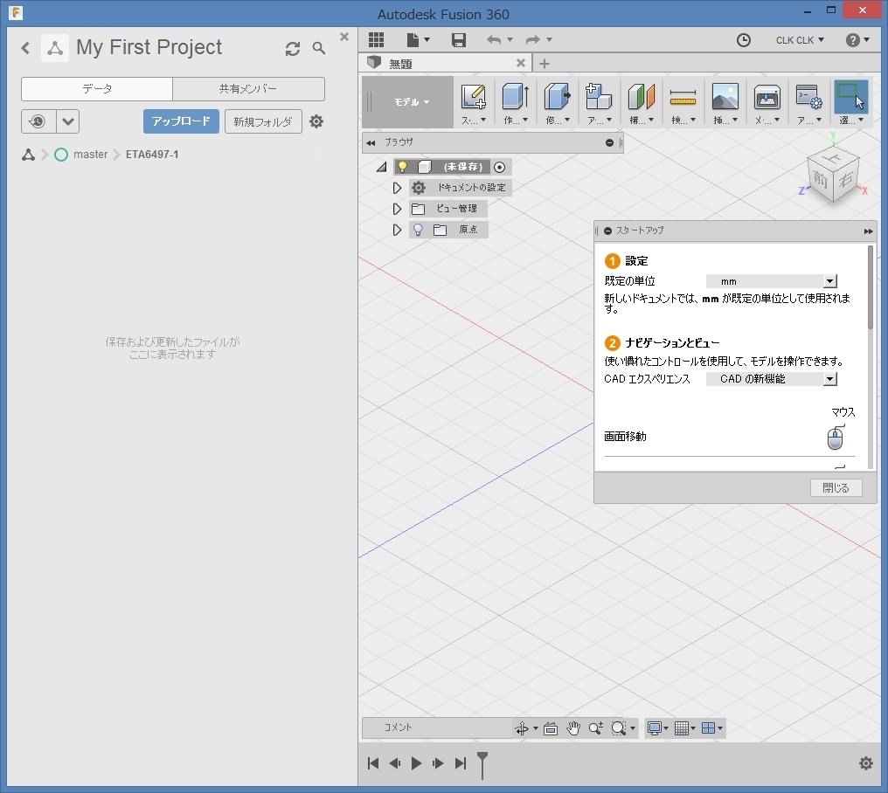Click the 閉じる close button in startup panel
This screenshot has width=888, height=793.
[836, 487]
